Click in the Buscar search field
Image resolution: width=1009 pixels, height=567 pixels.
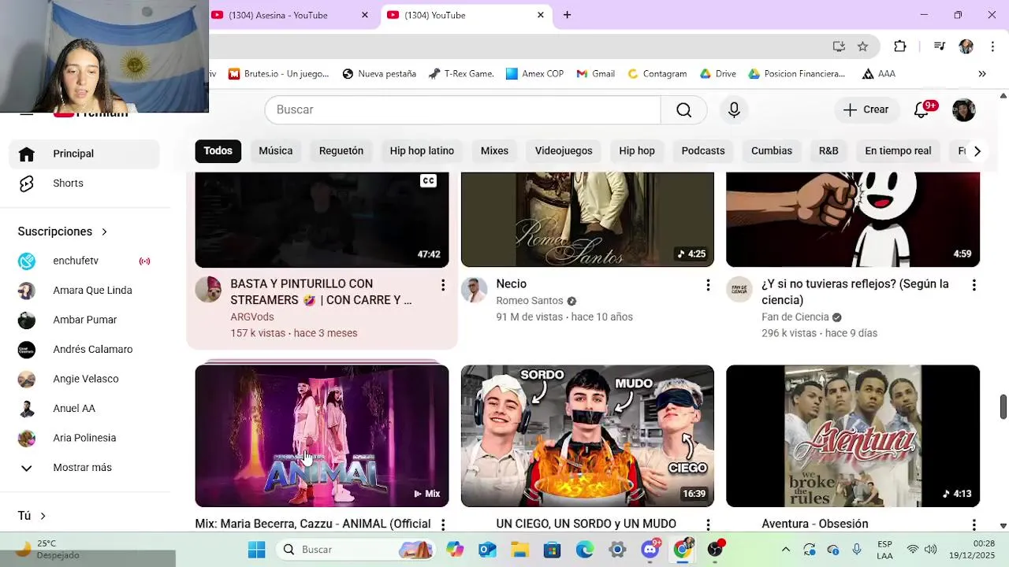point(463,109)
